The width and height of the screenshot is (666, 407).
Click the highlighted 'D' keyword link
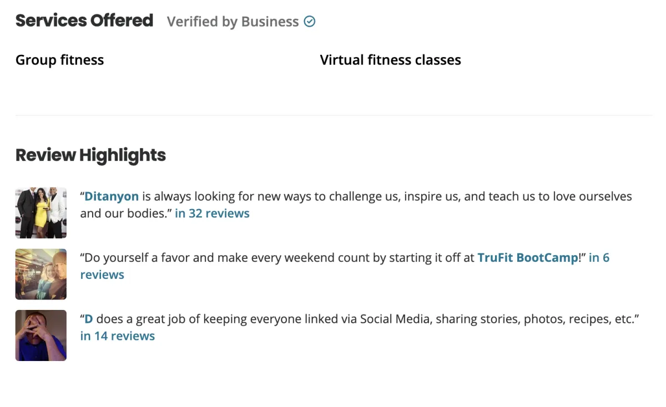[88, 319]
